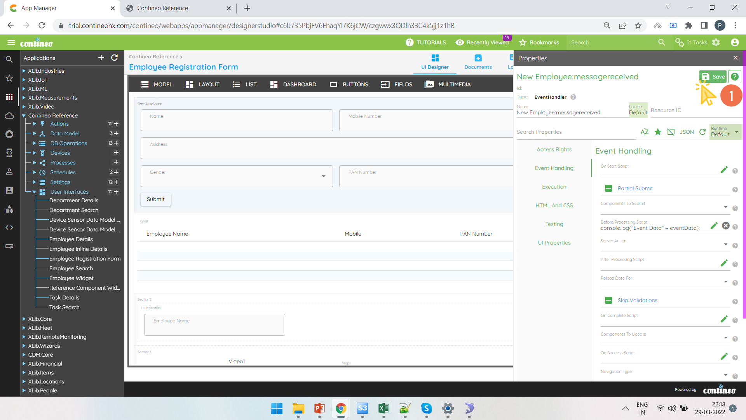Collapse the User Interfaces tree node
This screenshot has height=420, width=746.
34,192
